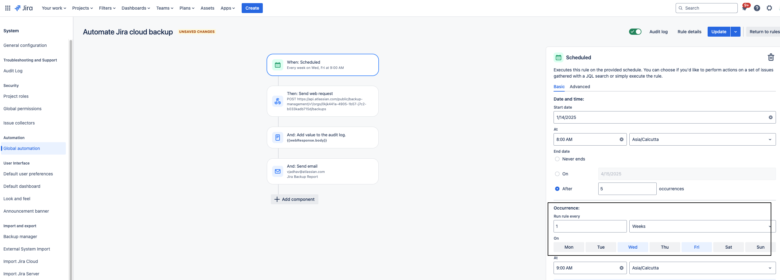This screenshot has width=780, height=280.
Task: Deselect the Wed day button
Action: [x=633, y=247]
